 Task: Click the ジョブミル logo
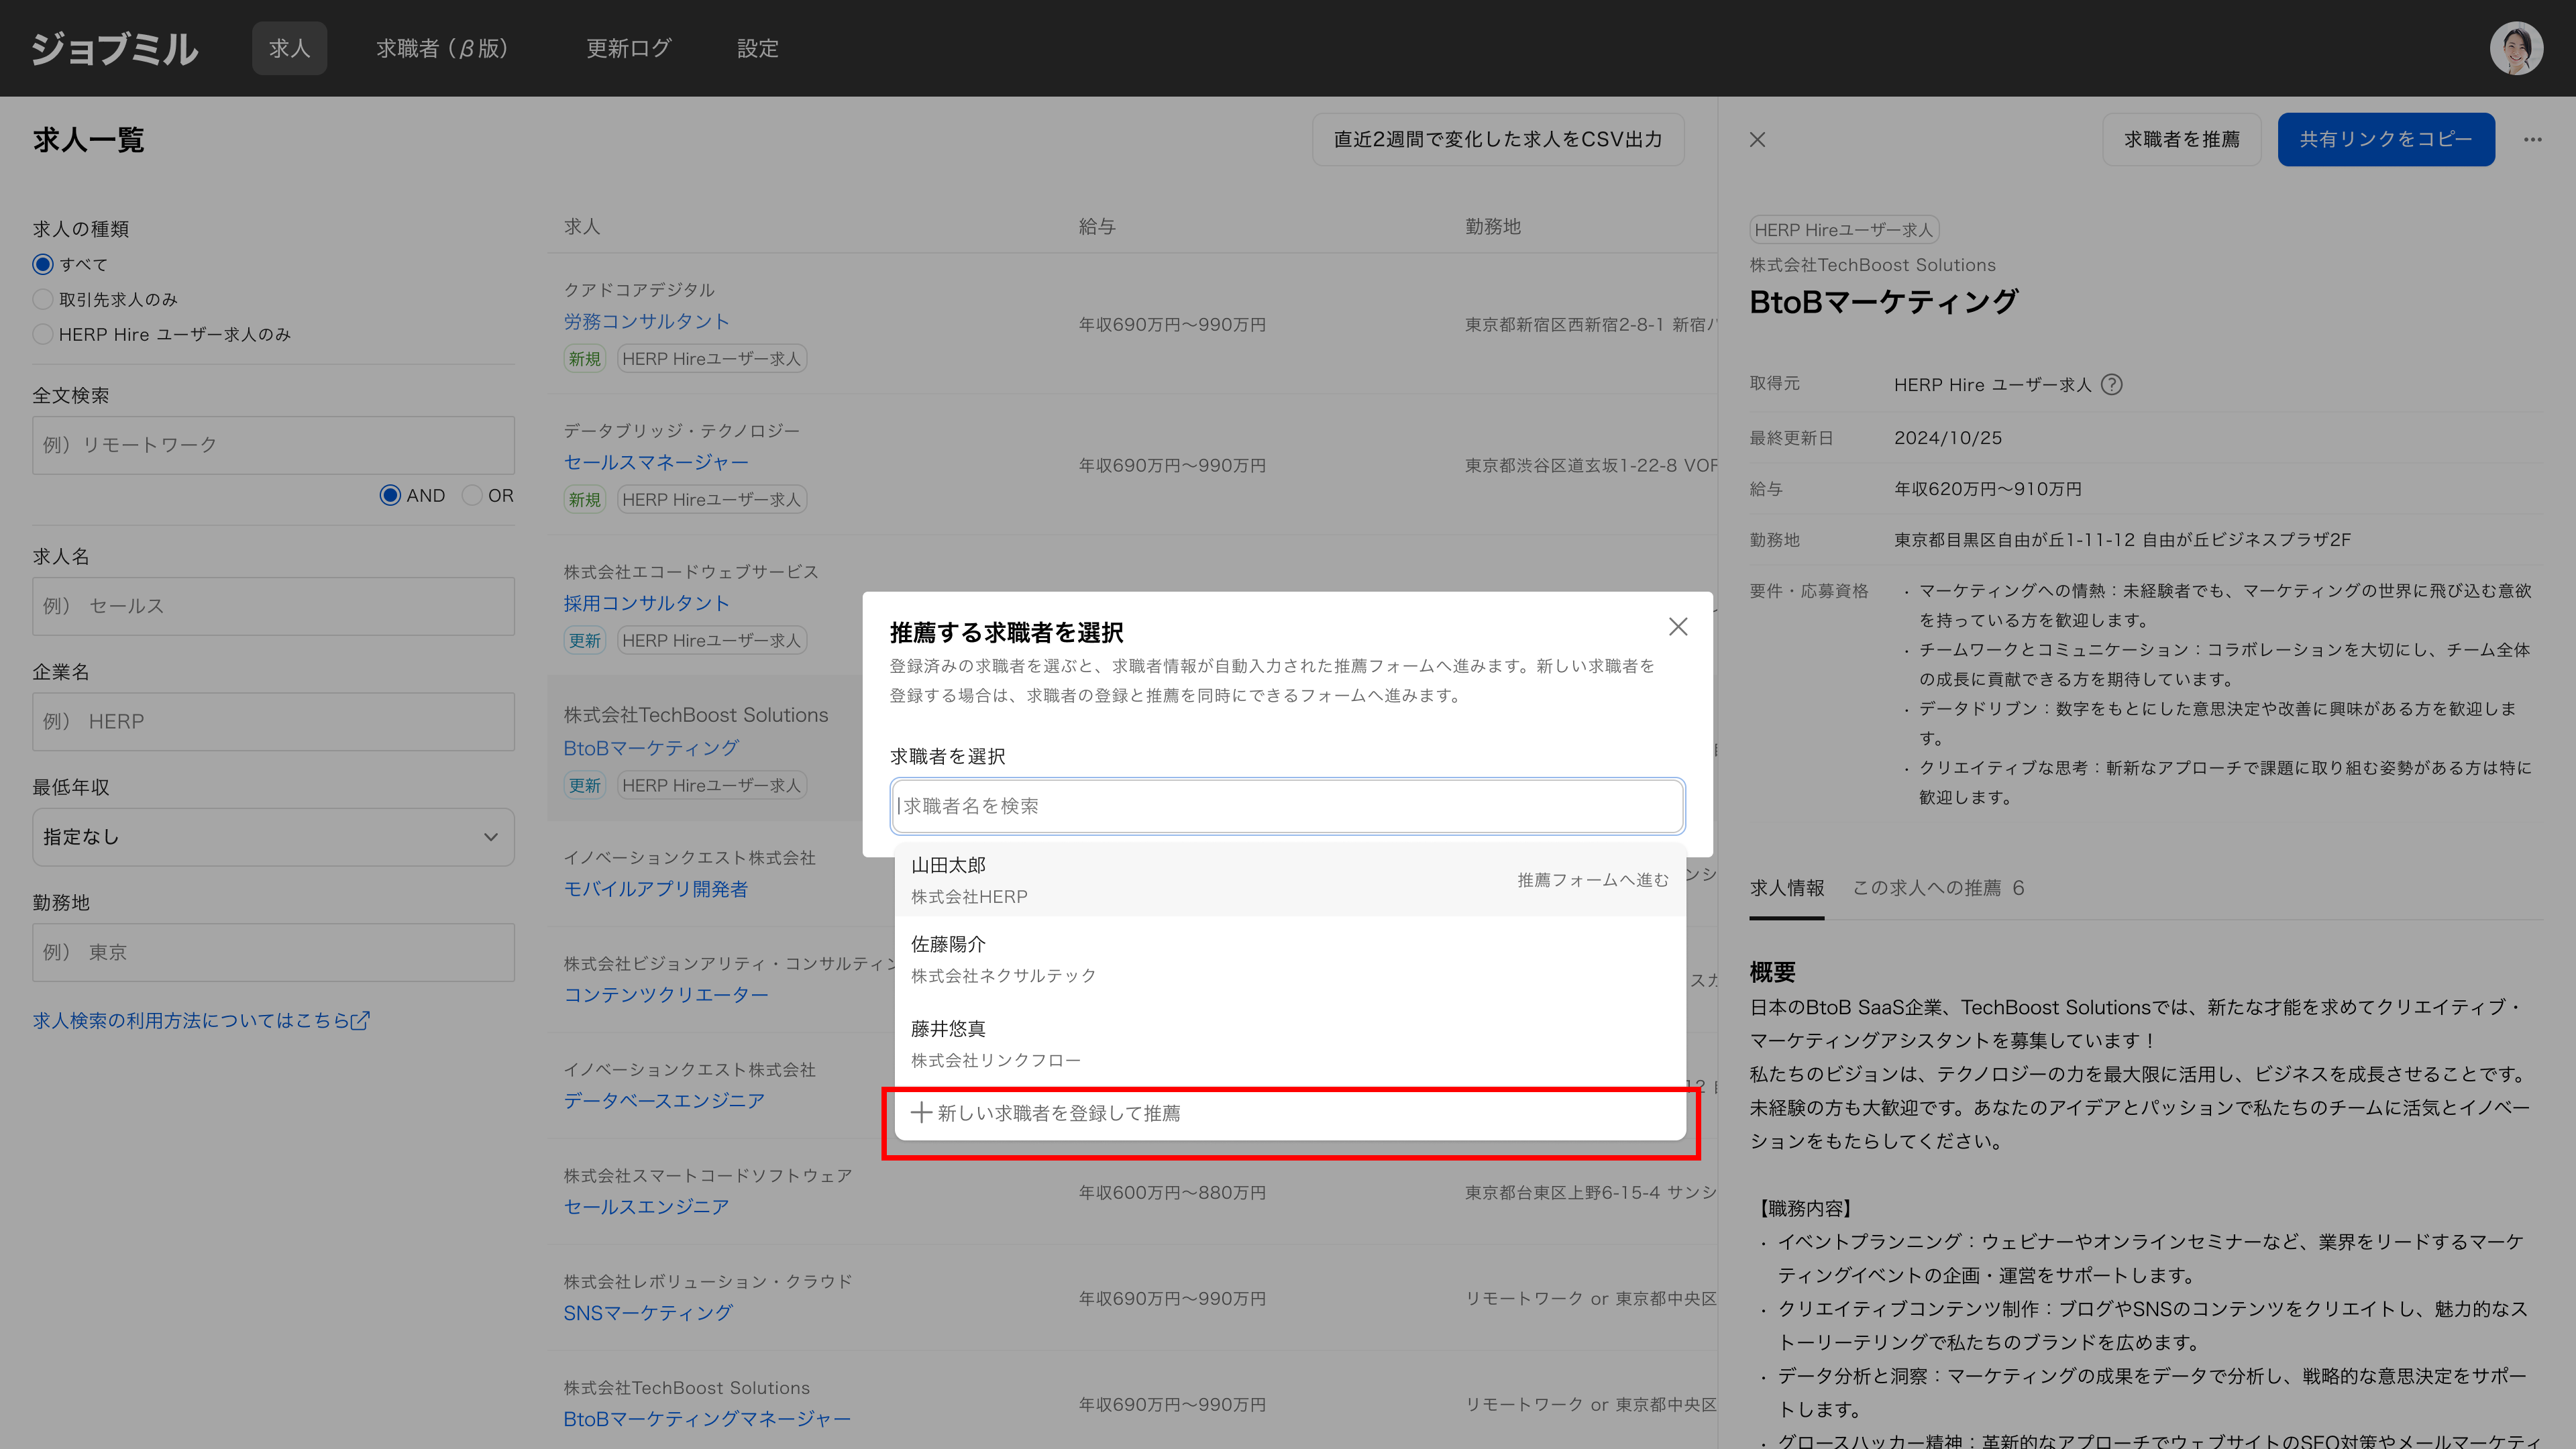point(115,48)
